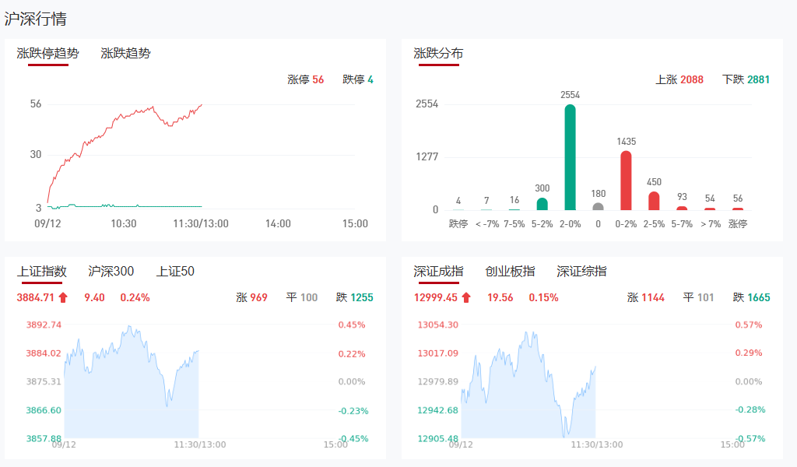Switch to the 上证50 tab
The height and width of the screenshot is (467, 797).
coord(175,272)
